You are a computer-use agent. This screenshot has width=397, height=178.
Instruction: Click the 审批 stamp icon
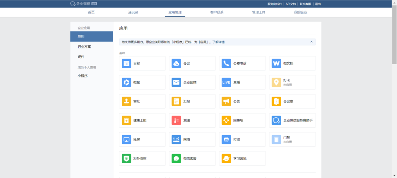tap(126, 101)
